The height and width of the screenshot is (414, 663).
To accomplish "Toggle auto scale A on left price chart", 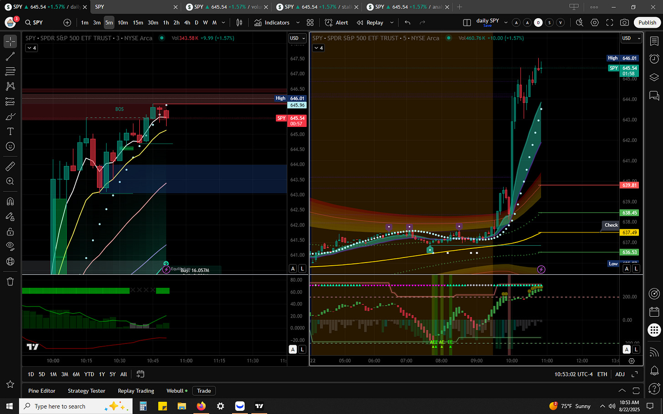I will [x=293, y=269].
